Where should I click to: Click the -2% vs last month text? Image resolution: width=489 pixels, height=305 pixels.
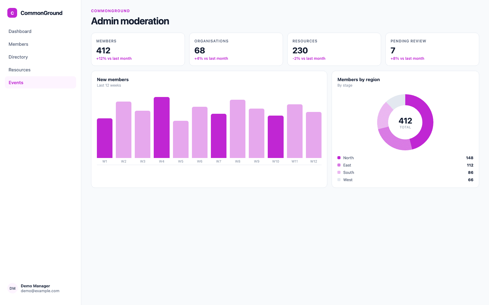coord(309,59)
